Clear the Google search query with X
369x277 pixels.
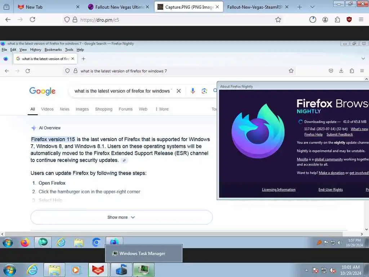point(179,91)
